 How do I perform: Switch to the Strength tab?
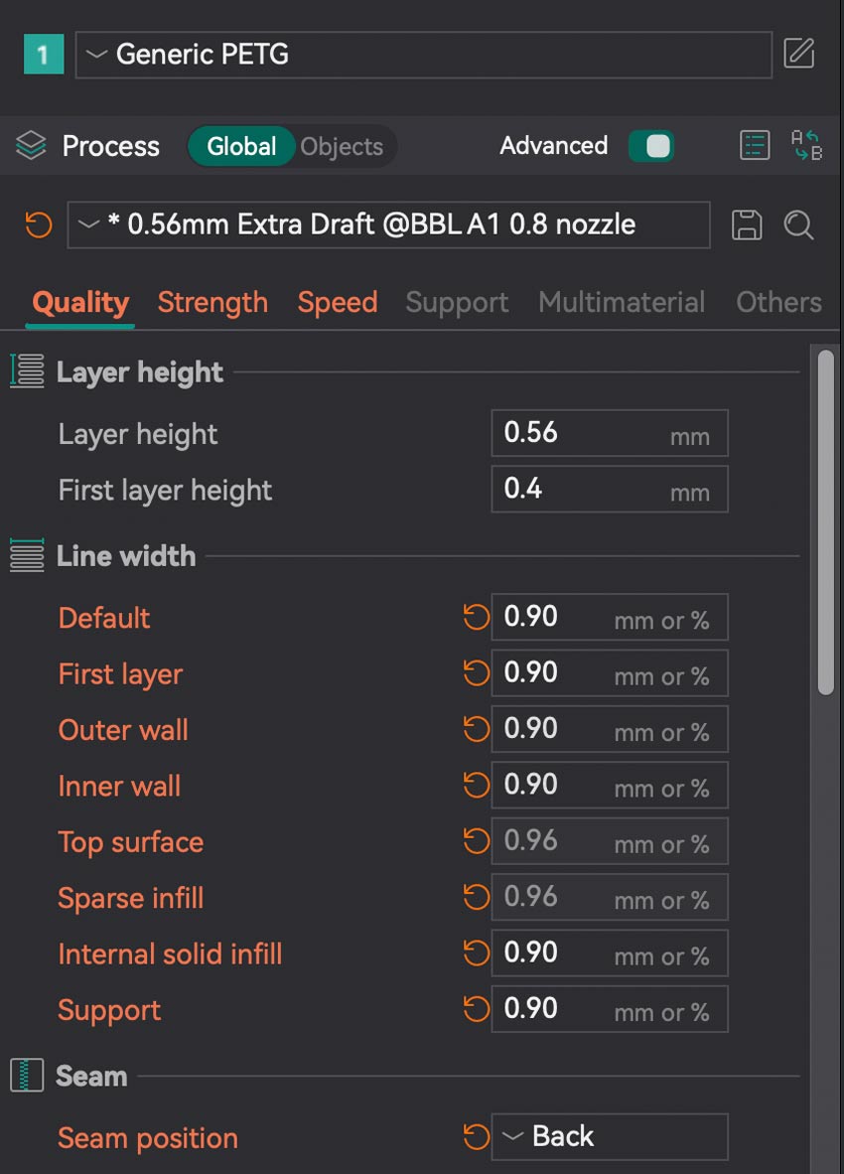pyautogui.click(x=212, y=302)
